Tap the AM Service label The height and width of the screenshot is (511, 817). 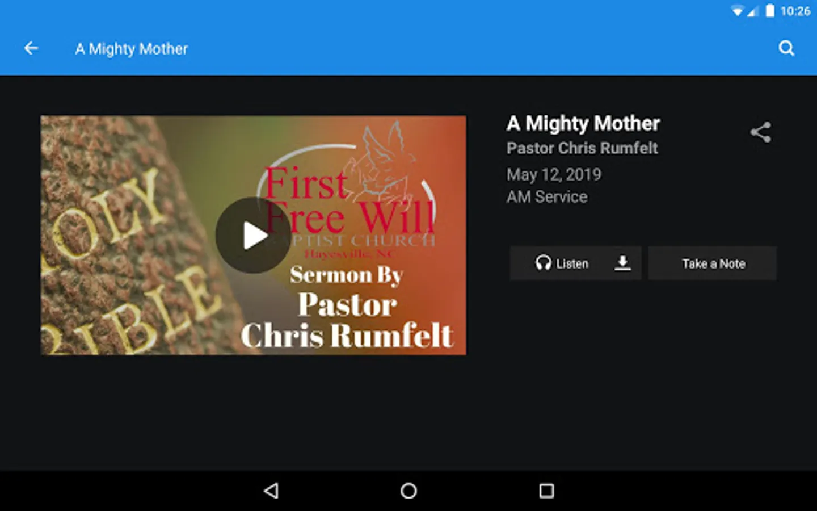tap(547, 197)
